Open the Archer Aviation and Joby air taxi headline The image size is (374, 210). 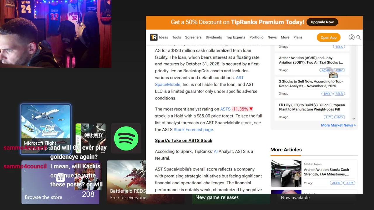[x=311, y=60]
